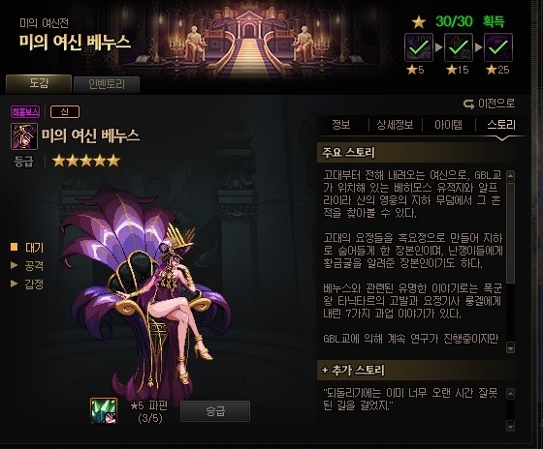Screen dimensions: 543x449
Task: Click the 신 category tag
Action: point(65,111)
